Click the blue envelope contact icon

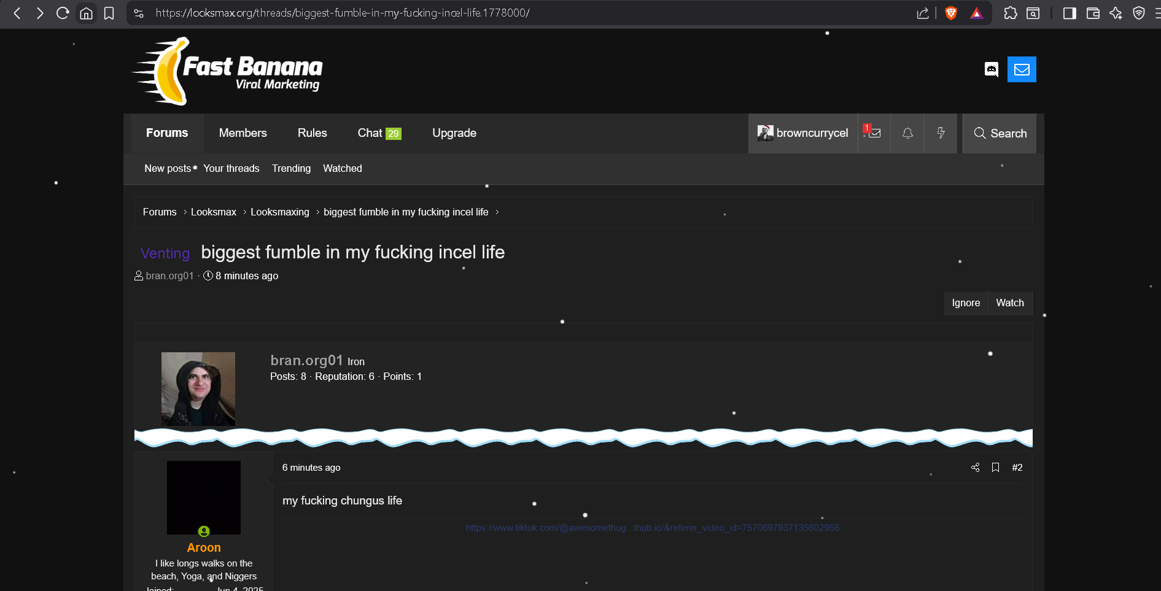tap(1022, 69)
